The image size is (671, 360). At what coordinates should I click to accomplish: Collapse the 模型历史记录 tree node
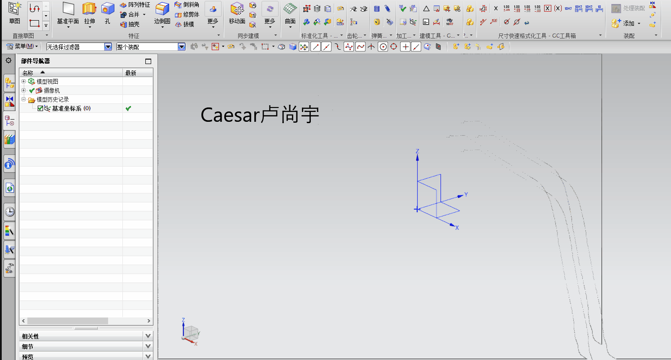24,99
